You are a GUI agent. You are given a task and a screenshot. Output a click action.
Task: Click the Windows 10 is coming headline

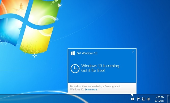[100, 66]
